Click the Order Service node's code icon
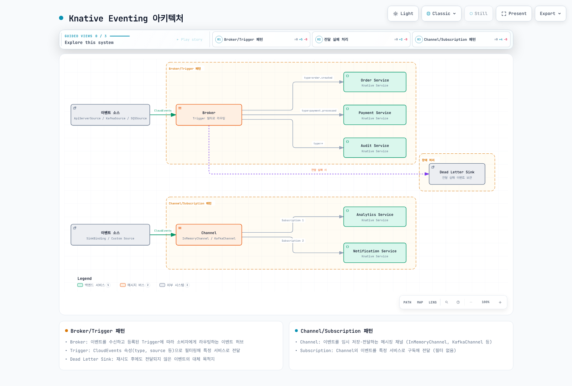The height and width of the screenshot is (386, 572). 347,76
